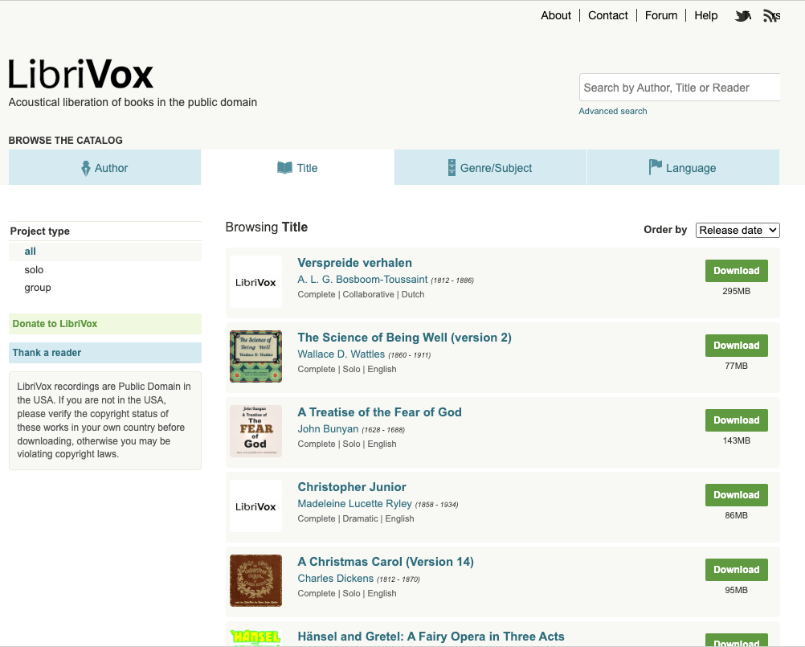The image size is (805, 647).
Task: Click Thank a reader
Action: coord(104,353)
